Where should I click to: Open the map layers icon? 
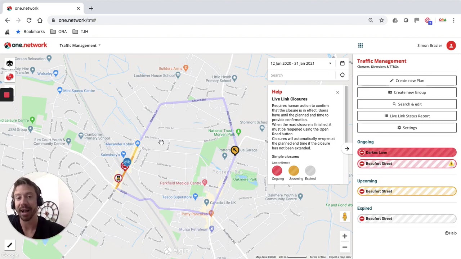click(9, 64)
